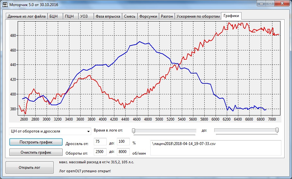Focus the Обороты от field with 2500
The image size is (292, 179).
coord(100,152)
